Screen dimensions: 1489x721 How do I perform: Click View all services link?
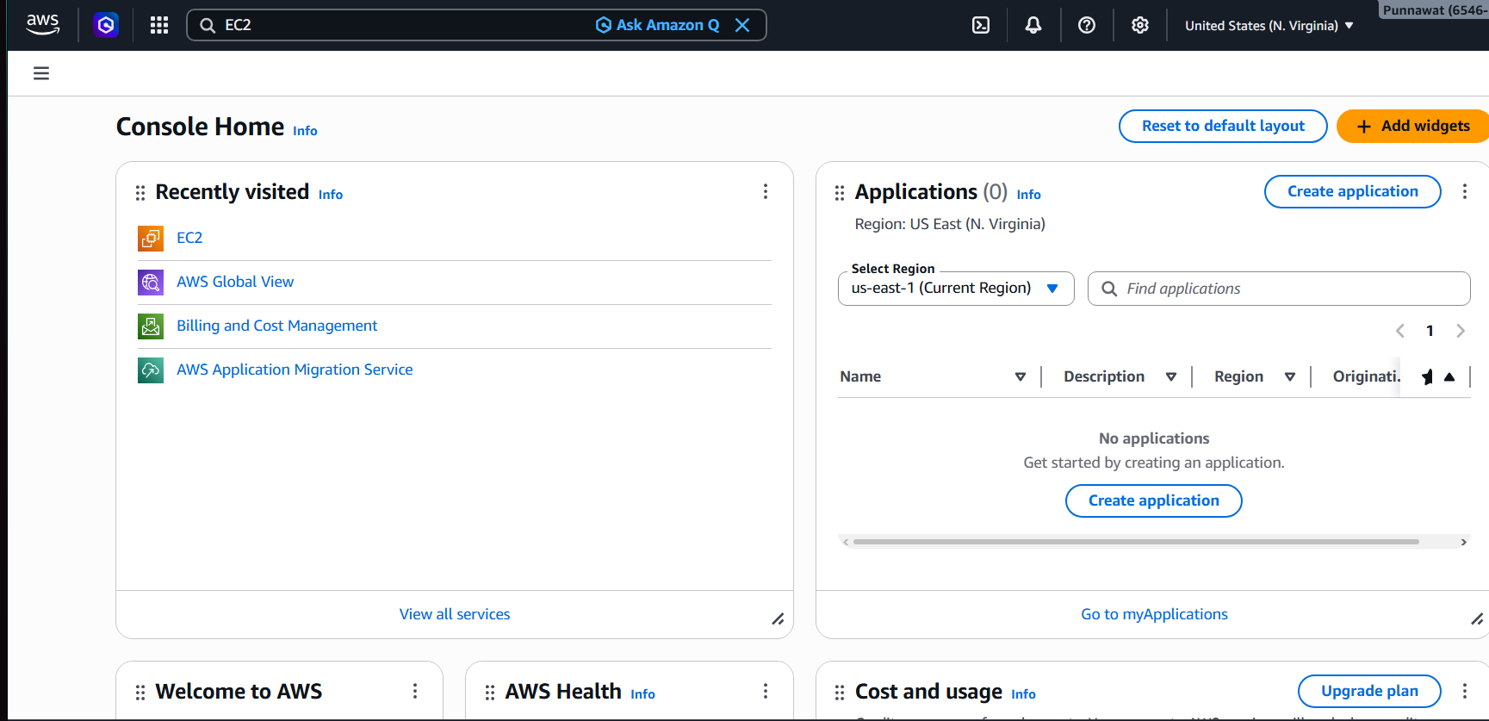pyautogui.click(x=455, y=614)
